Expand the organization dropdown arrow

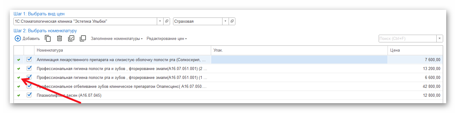pos(160,21)
